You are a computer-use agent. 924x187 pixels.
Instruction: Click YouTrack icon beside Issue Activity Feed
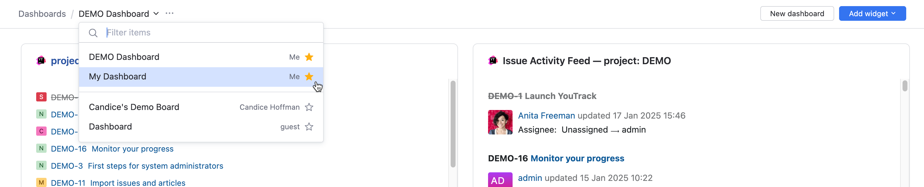tap(493, 61)
